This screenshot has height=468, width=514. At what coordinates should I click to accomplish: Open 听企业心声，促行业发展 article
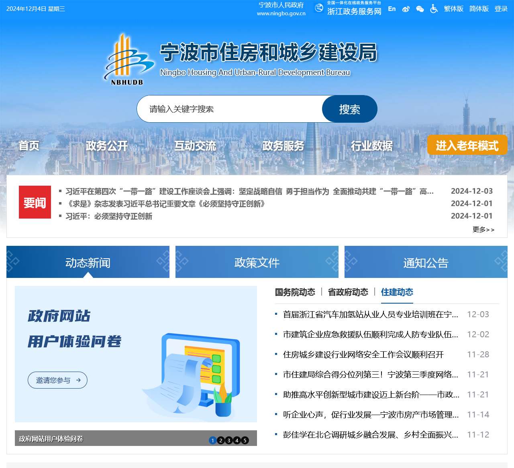(x=371, y=415)
